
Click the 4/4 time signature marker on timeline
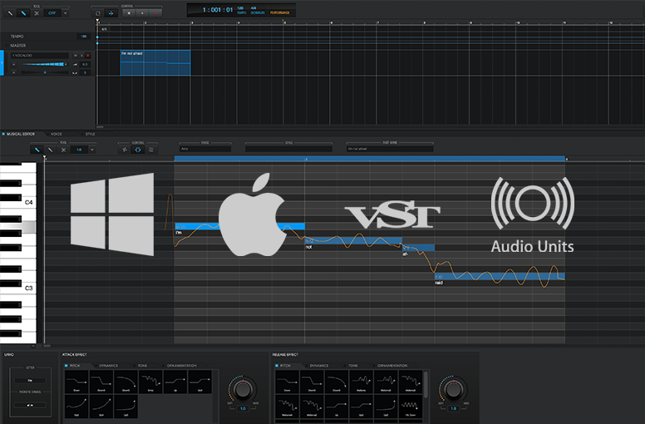(104, 29)
